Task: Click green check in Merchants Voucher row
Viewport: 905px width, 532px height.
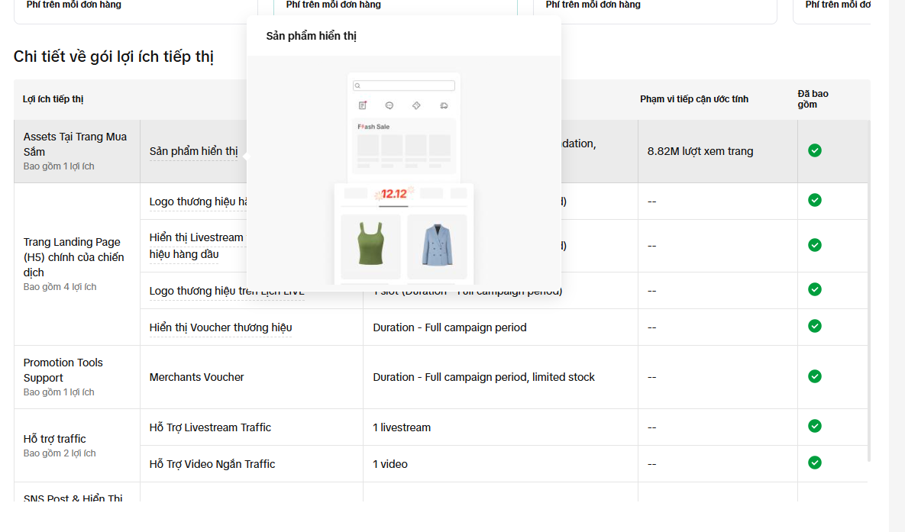Action: (x=815, y=376)
